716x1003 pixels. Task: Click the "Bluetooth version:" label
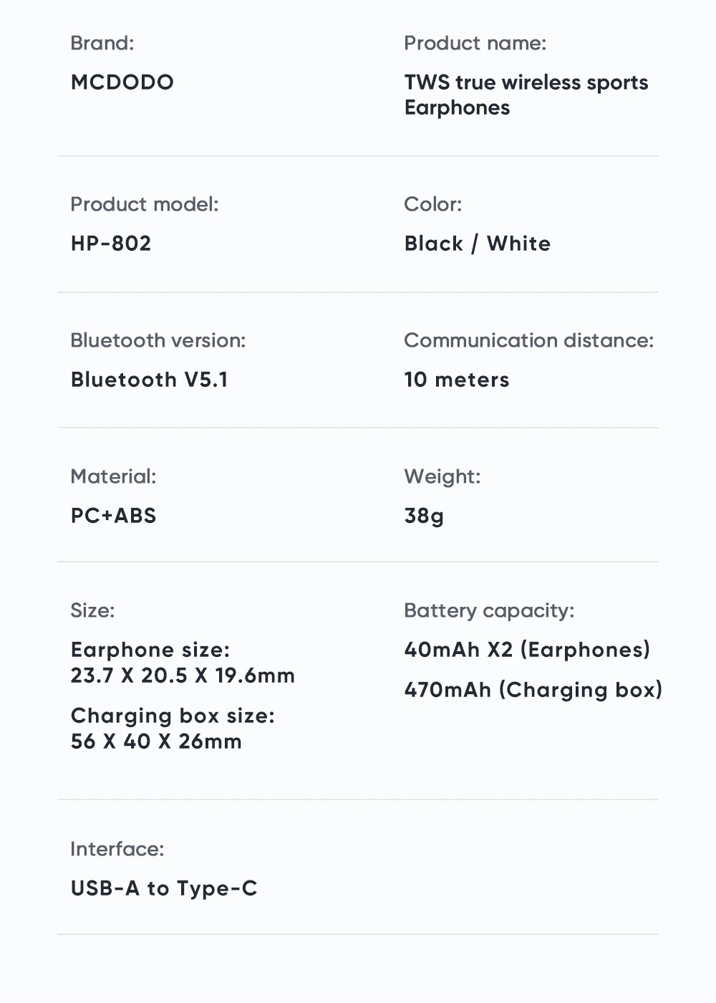[158, 340]
